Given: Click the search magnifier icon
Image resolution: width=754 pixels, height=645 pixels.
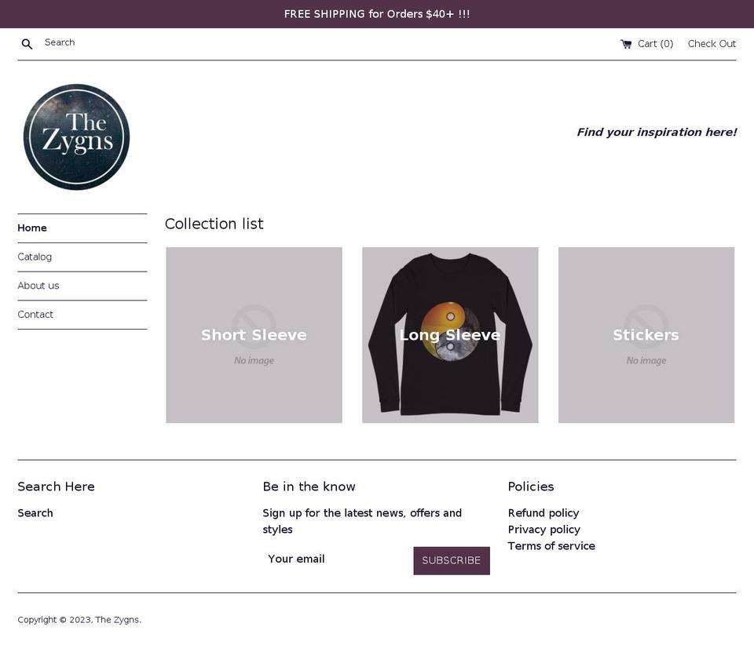Looking at the screenshot, I should coord(27,44).
